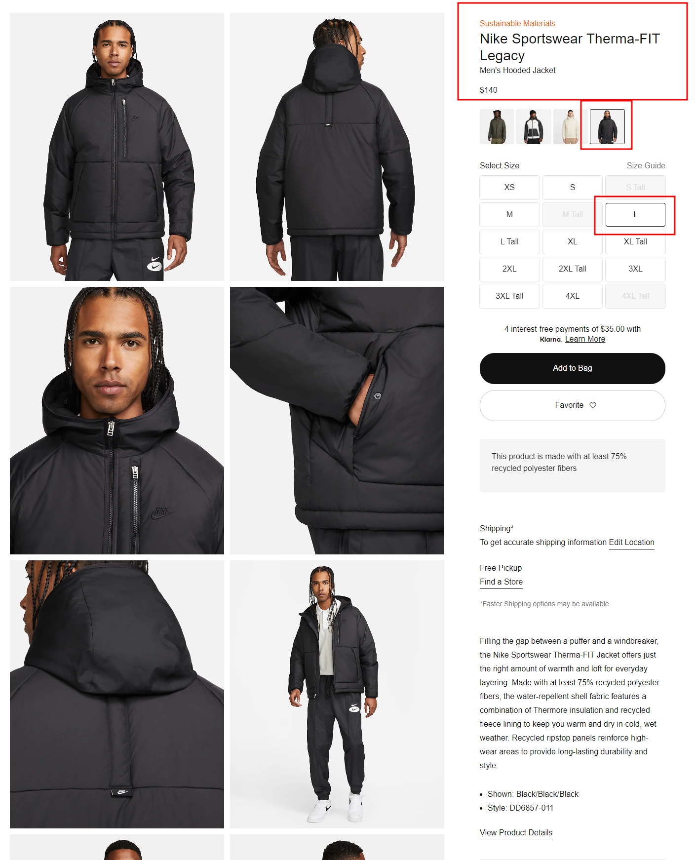Select size 3XL Tall
Screen dimensions: 696x860
509,296
